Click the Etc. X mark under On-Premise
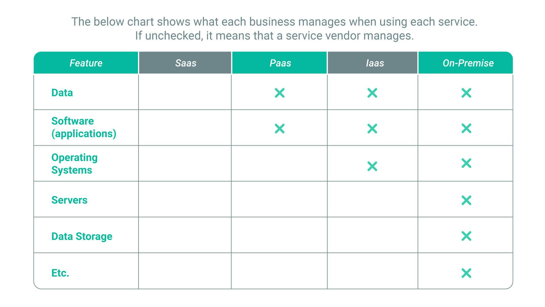The height and width of the screenshot is (307, 545). (x=466, y=273)
